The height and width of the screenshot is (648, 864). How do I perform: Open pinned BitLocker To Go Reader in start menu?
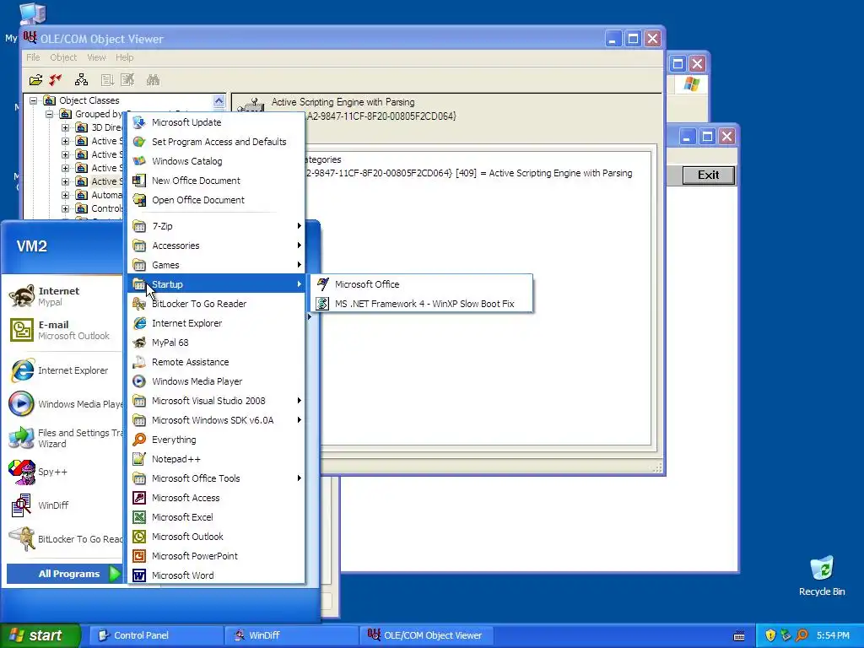pos(63,539)
